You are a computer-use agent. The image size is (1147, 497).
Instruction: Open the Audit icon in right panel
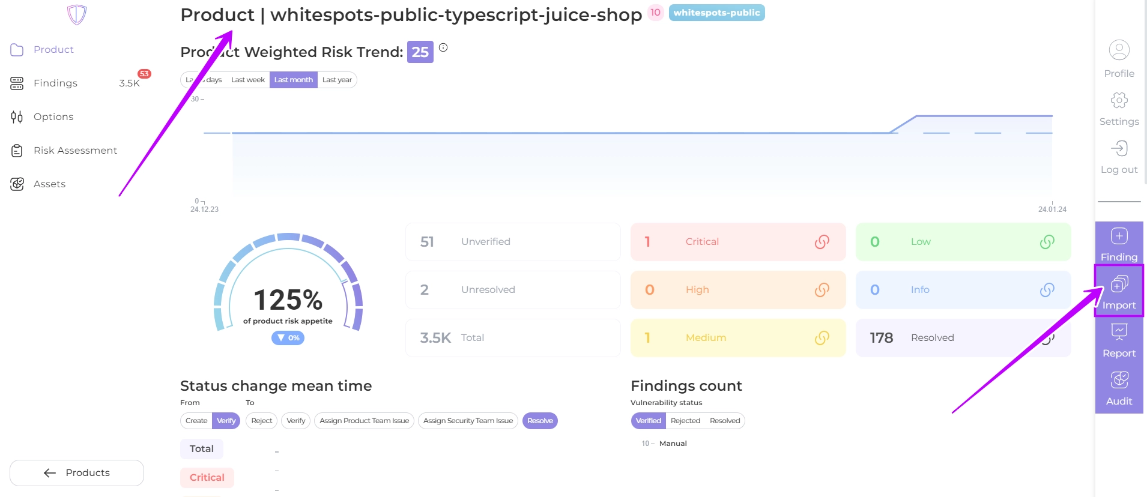[1119, 380]
